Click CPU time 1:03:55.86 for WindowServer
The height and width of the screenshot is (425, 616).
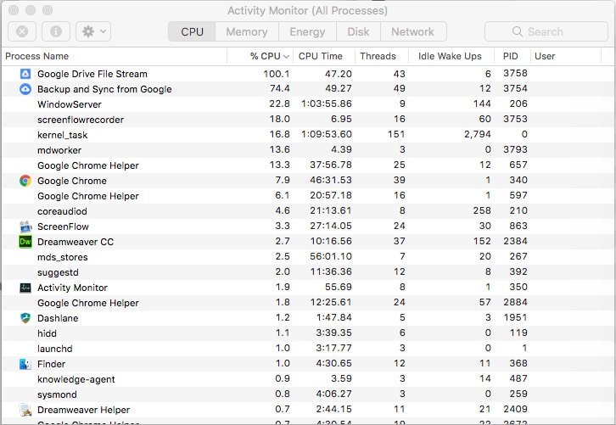point(327,103)
